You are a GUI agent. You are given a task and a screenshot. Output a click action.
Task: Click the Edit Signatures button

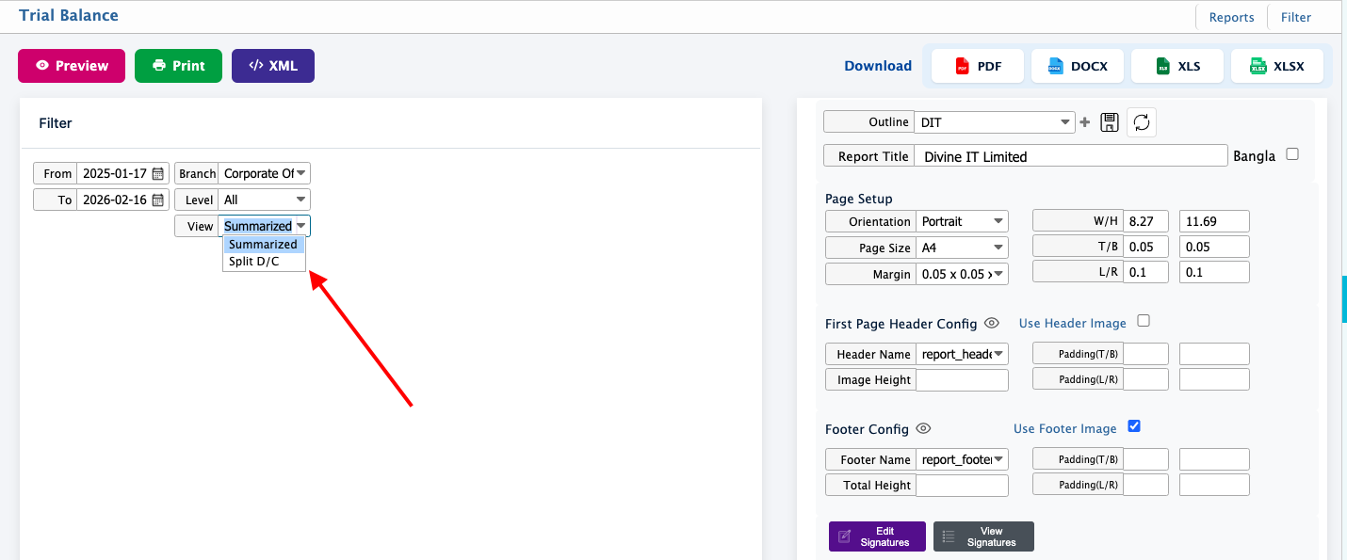click(877, 536)
